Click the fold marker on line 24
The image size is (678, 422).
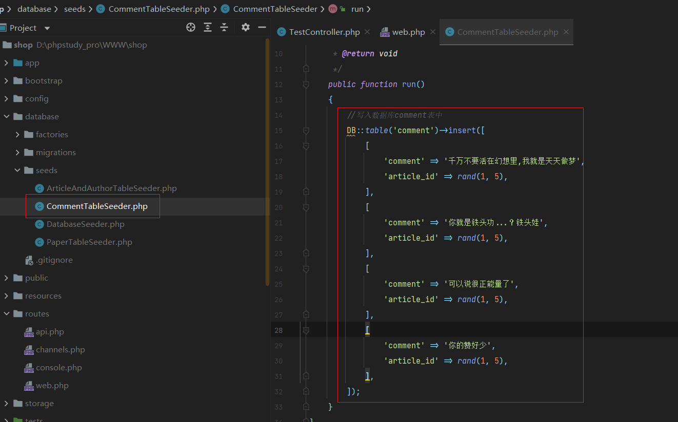click(306, 268)
